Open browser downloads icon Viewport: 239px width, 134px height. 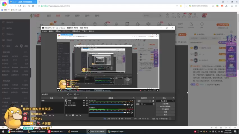[x=232, y=6]
